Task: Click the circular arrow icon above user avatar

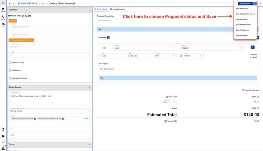Action: click(x=3, y=142)
